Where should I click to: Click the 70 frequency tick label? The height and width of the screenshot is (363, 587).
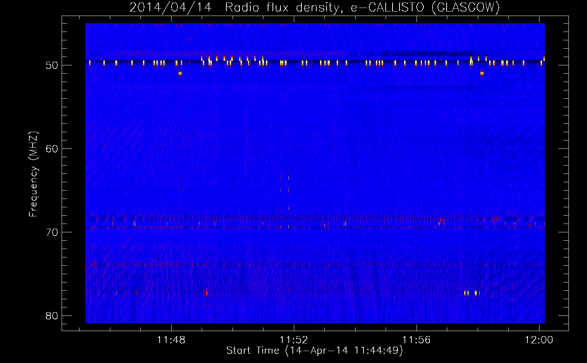[52, 232]
